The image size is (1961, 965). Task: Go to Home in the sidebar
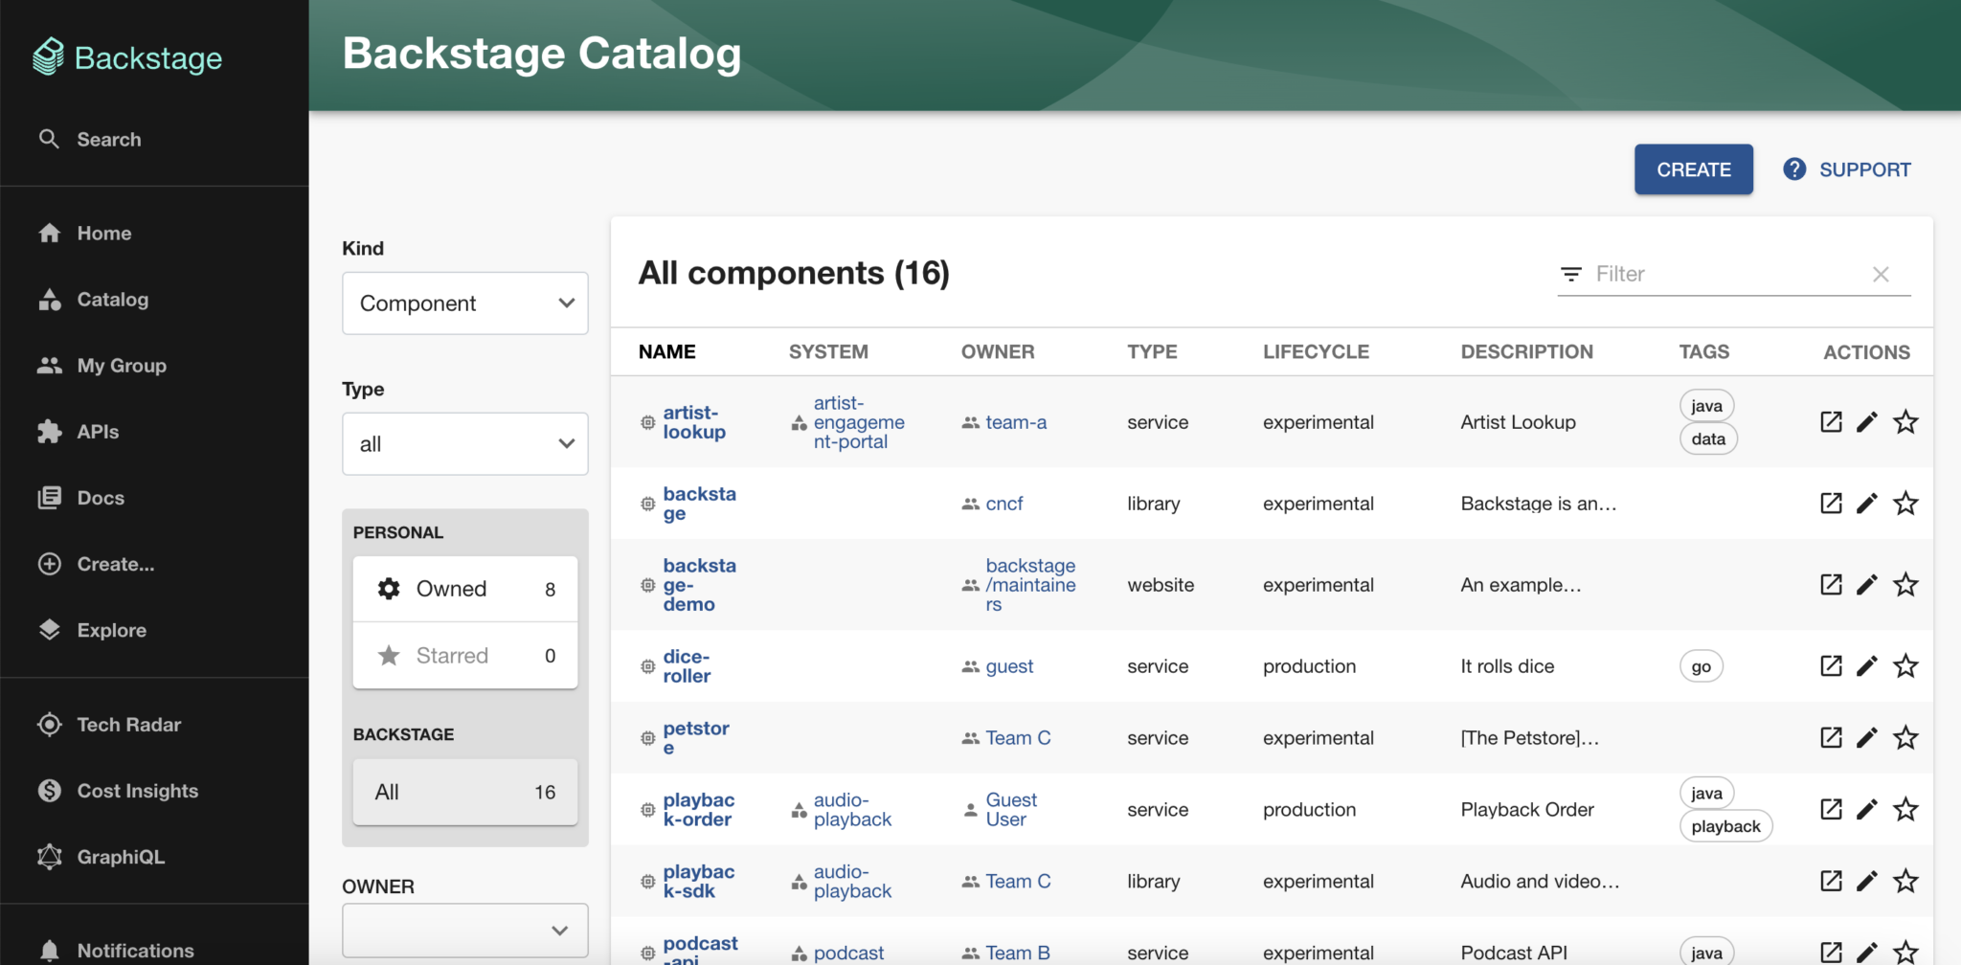(85, 234)
